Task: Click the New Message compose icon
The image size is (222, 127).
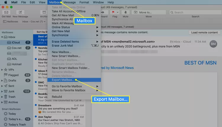Action: (x=20, y=12)
